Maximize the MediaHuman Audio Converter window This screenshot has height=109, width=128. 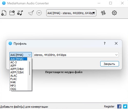pyautogui.click(x=111, y=3)
